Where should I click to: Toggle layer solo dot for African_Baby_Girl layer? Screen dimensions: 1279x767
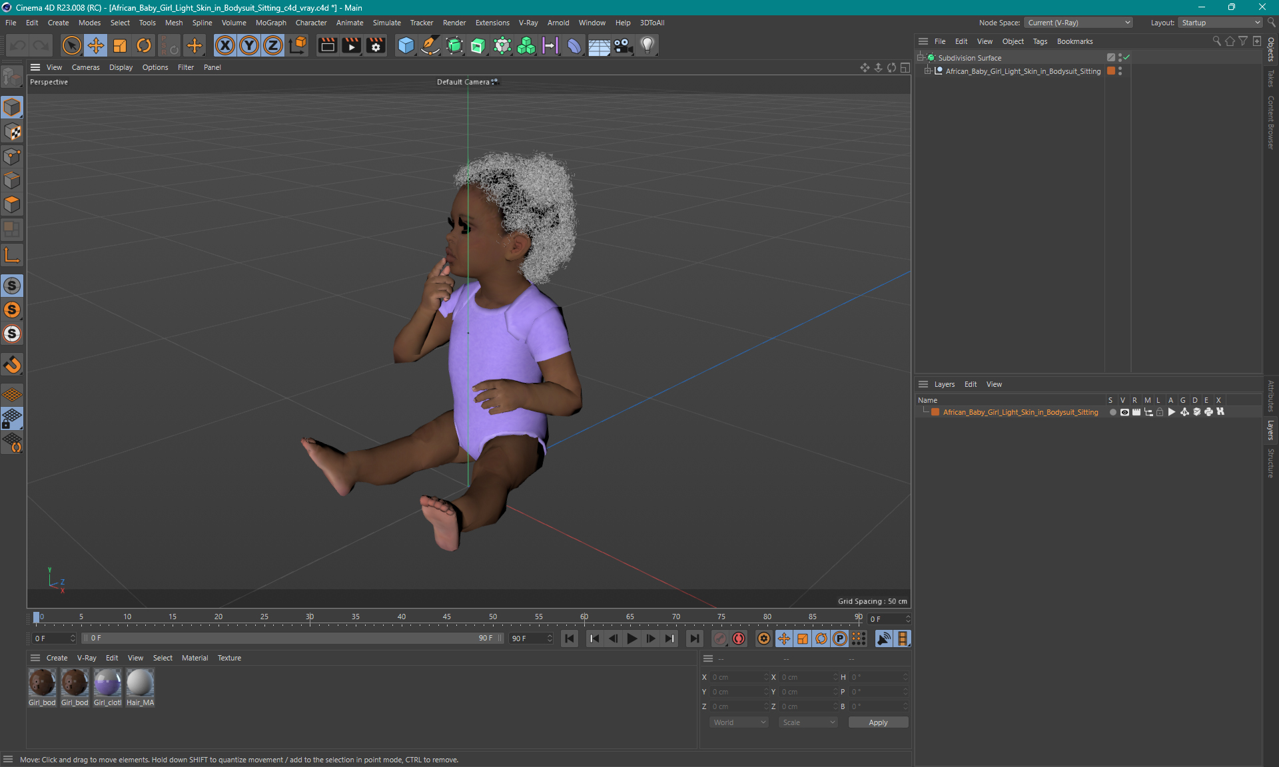(x=1112, y=412)
